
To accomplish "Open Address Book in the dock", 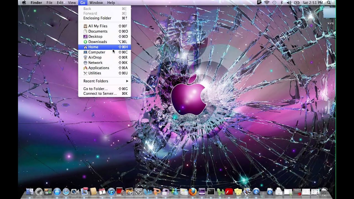I will (x=93, y=192).
